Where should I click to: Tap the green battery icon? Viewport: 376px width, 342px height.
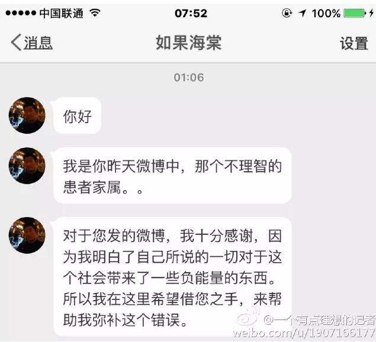tap(355, 13)
